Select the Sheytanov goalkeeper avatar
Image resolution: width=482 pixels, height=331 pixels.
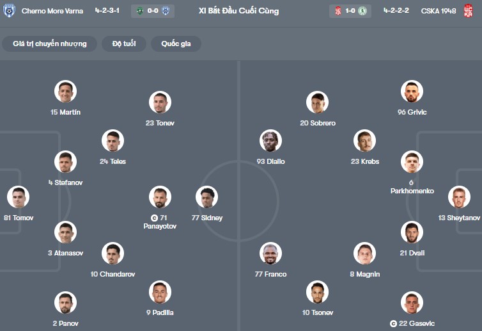click(x=459, y=197)
